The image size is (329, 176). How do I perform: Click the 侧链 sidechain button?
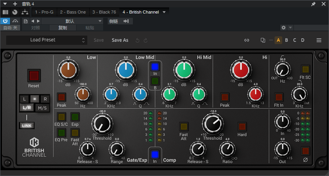tap(114, 21)
